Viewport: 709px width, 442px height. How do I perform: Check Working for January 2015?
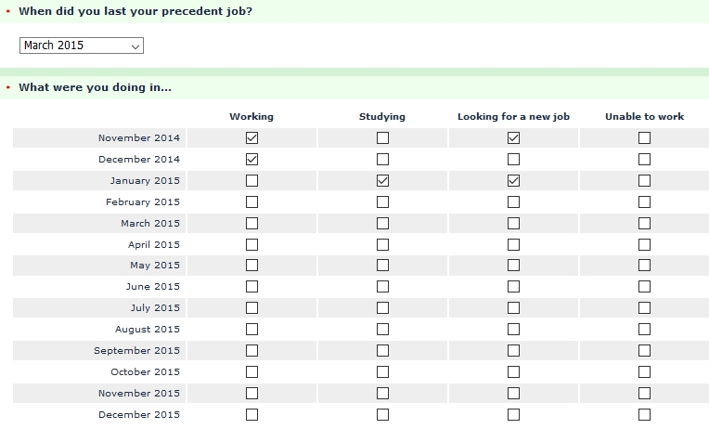[251, 180]
